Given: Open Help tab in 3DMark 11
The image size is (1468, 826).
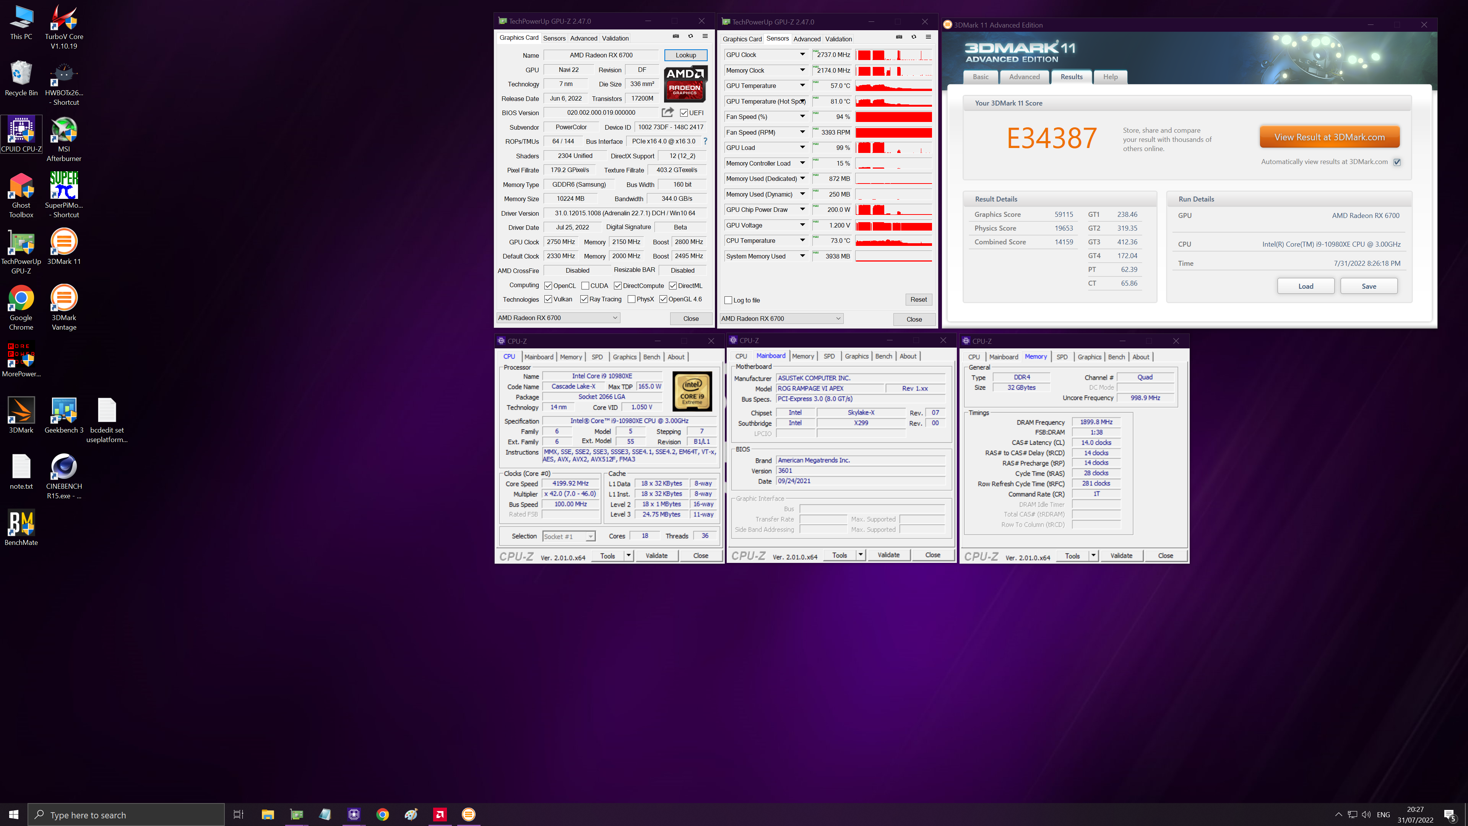Looking at the screenshot, I should pyautogui.click(x=1110, y=77).
